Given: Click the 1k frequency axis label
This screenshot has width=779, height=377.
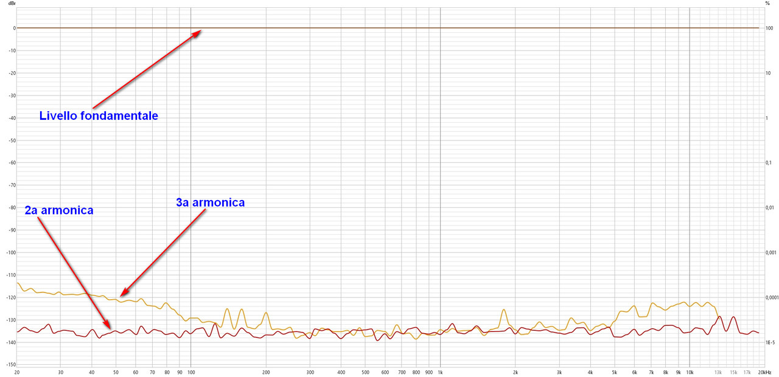Looking at the screenshot, I should 440,372.
